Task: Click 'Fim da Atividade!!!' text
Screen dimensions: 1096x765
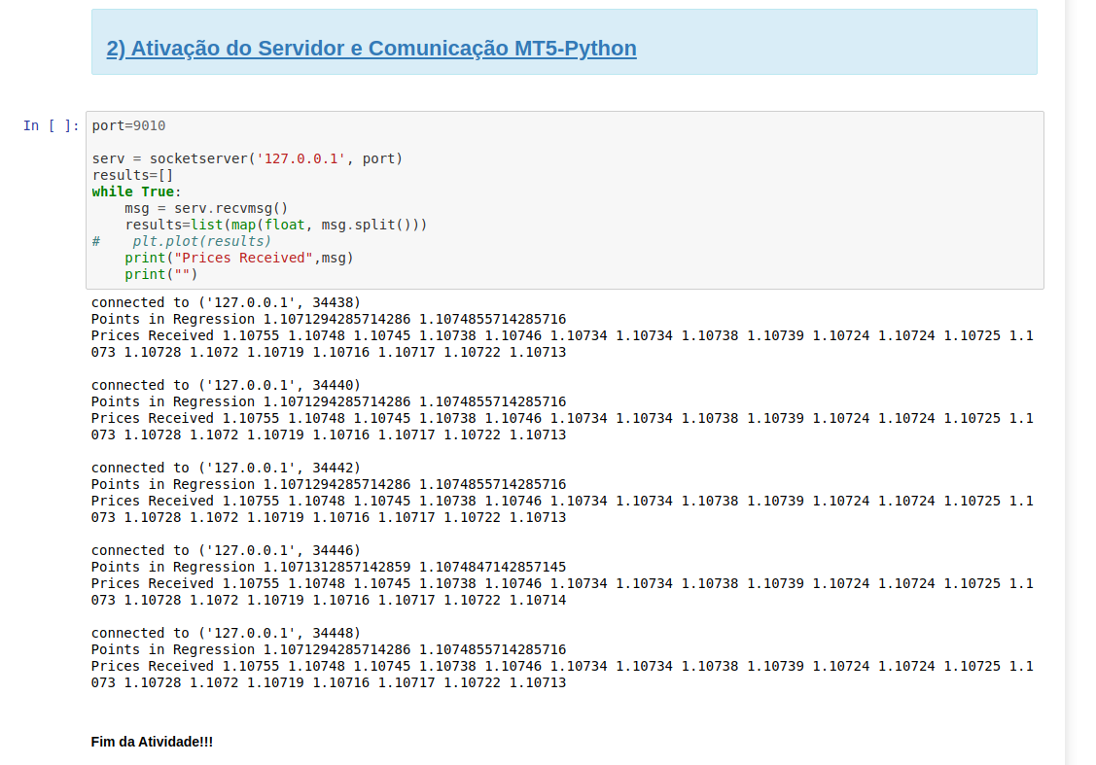Action: coord(152,742)
